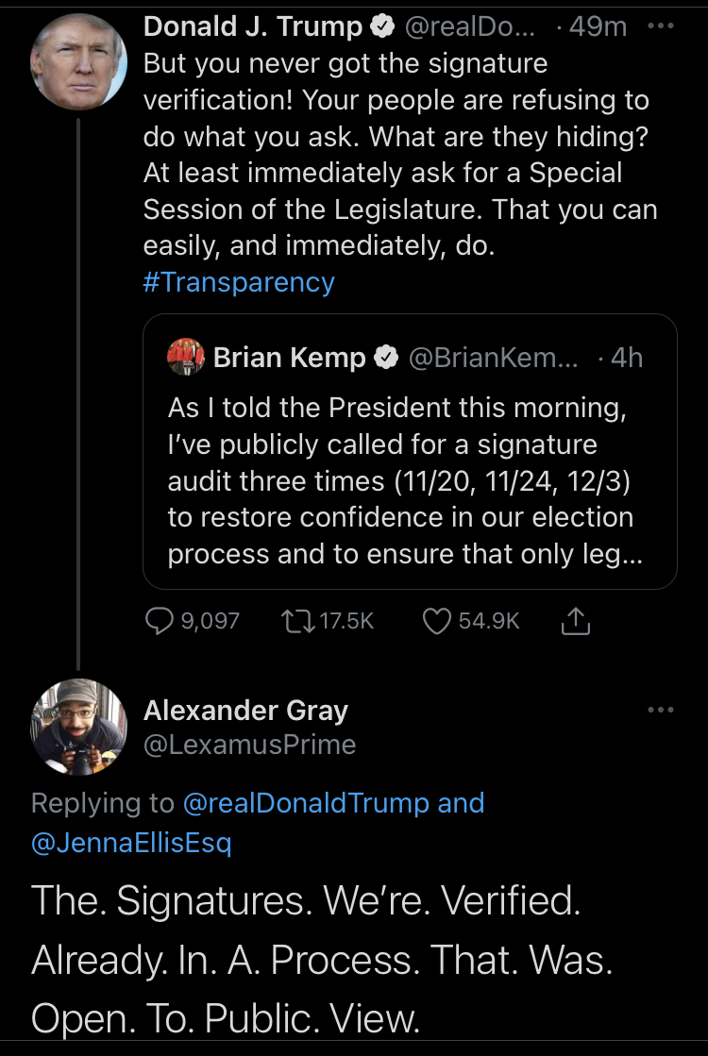Open the quoted Brian Kemp tweet text
708x1056 pixels.
(x=401, y=481)
